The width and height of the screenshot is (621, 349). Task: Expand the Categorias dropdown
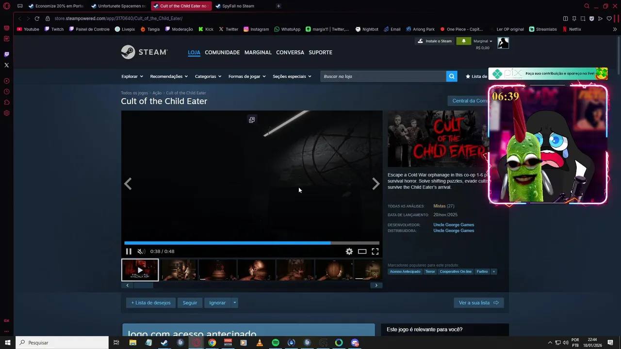coord(208,76)
